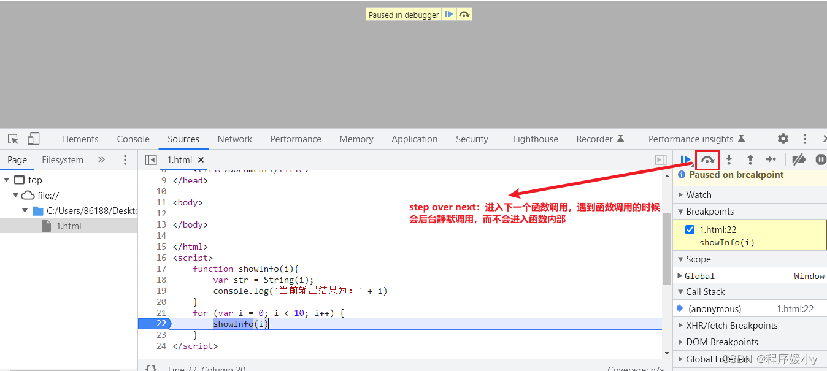
Task: Step out of current function
Action: tap(750, 160)
